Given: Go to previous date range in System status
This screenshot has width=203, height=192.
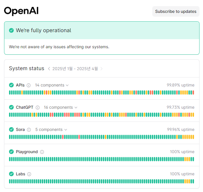Looking at the screenshot, I should [49, 69].
